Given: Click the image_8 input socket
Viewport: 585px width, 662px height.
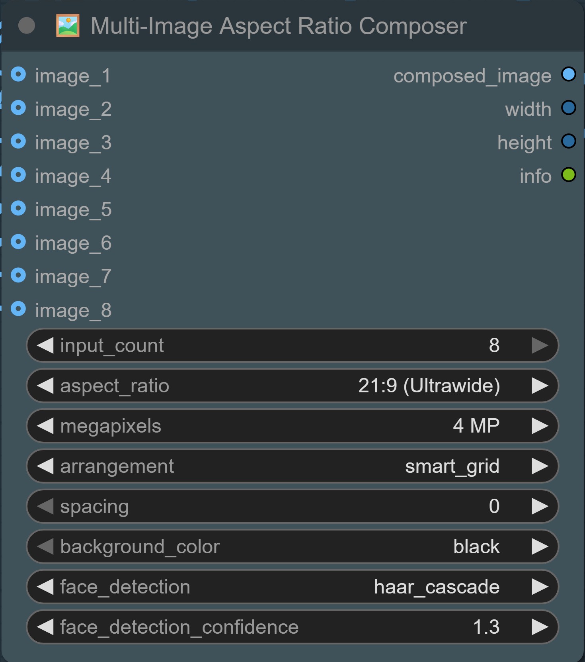Looking at the screenshot, I should pyautogui.click(x=18, y=309).
